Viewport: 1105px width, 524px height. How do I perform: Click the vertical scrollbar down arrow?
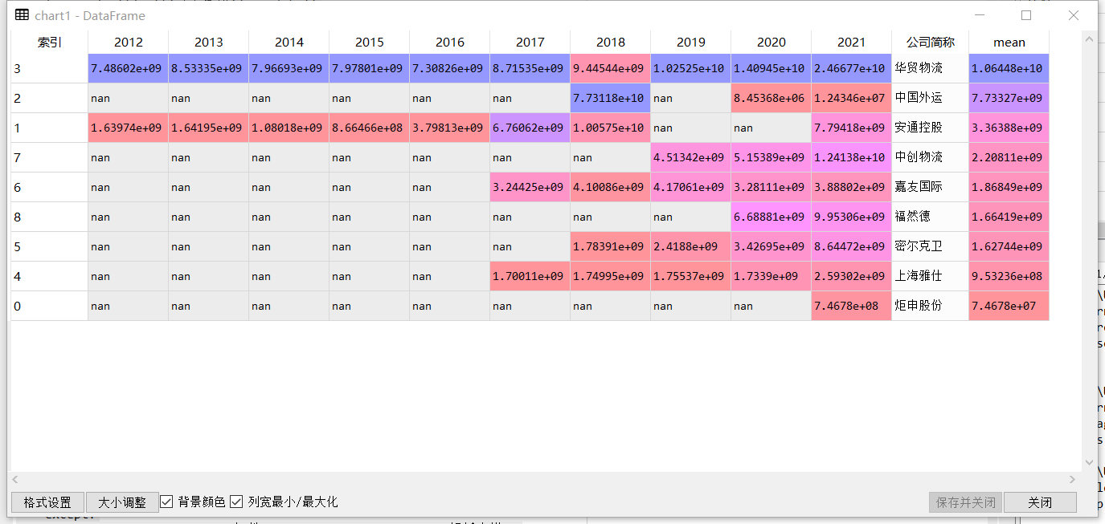pyautogui.click(x=1090, y=464)
